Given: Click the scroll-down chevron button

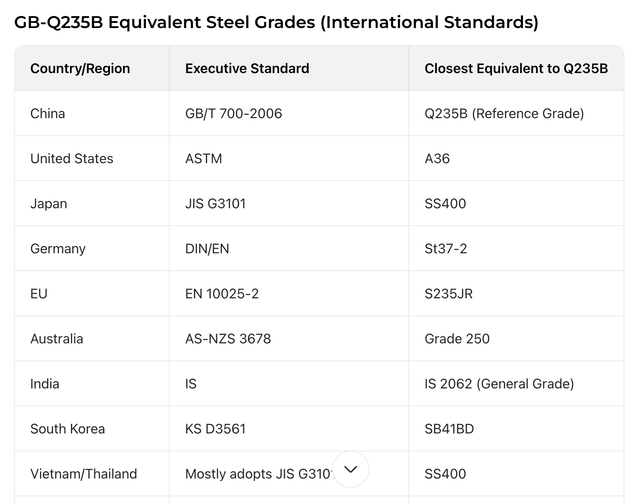Looking at the screenshot, I should click(351, 469).
